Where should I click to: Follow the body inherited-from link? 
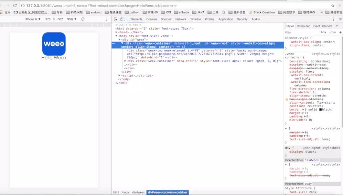pyautogui.click(x=308, y=184)
